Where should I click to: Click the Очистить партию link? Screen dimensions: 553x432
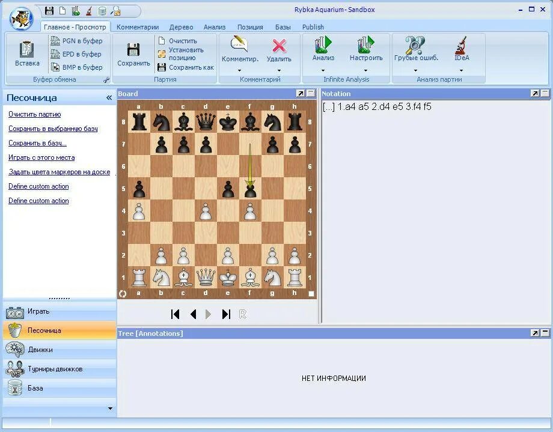(35, 114)
